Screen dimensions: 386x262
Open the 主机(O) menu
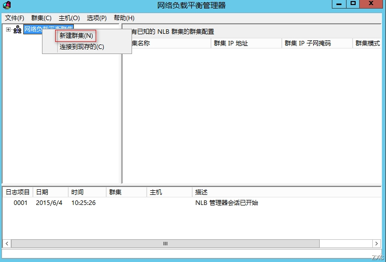[69, 18]
